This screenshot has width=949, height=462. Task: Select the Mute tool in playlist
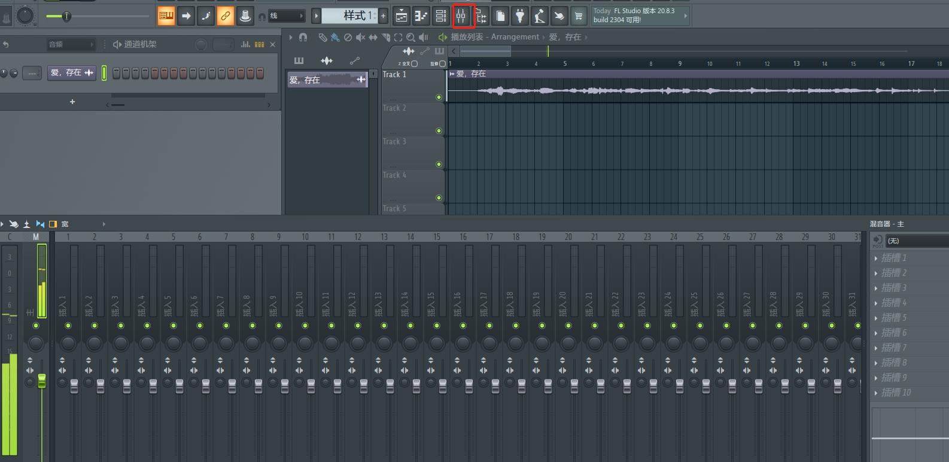click(360, 37)
